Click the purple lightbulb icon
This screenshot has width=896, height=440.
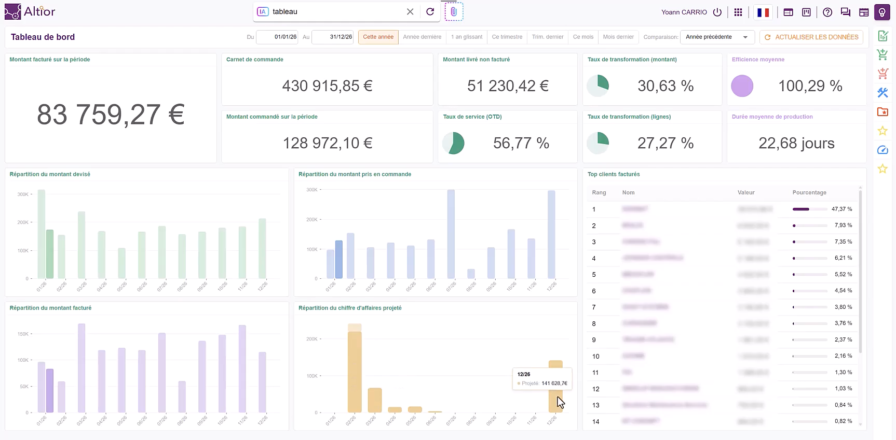[x=882, y=12]
